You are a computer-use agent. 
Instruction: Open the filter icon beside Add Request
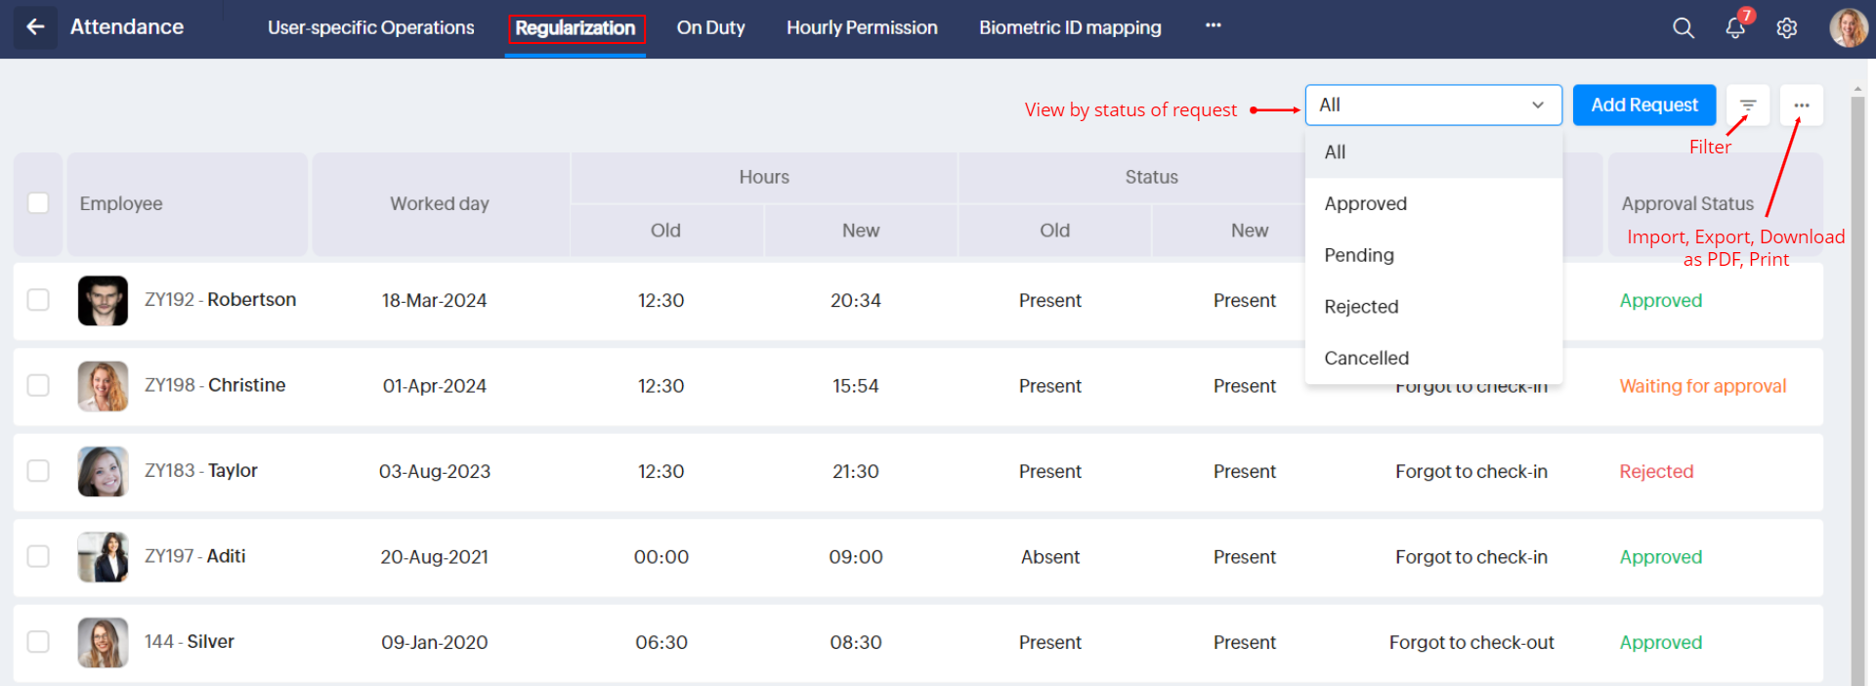coord(1748,106)
